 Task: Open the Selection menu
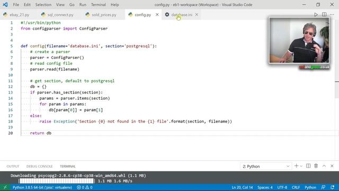pos(43,5)
